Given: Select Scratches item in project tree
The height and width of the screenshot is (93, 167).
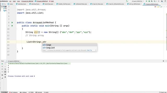Looking at the screenshot, I should pos(5,11).
